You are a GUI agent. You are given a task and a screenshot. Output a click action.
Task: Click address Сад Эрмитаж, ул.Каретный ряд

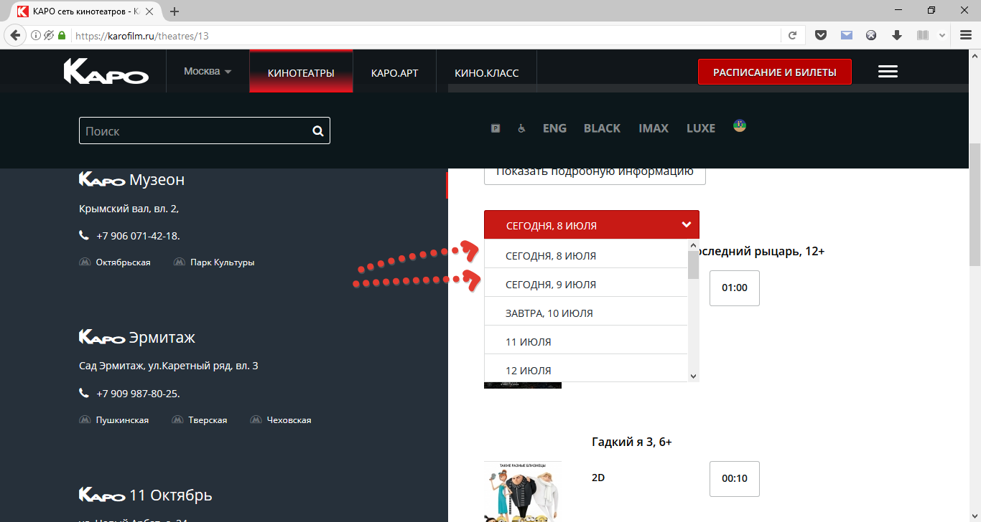pos(168,366)
